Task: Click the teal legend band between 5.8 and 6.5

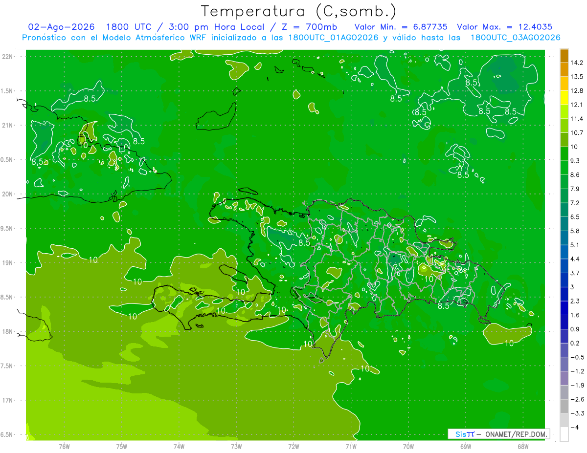Action: (564, 224)
